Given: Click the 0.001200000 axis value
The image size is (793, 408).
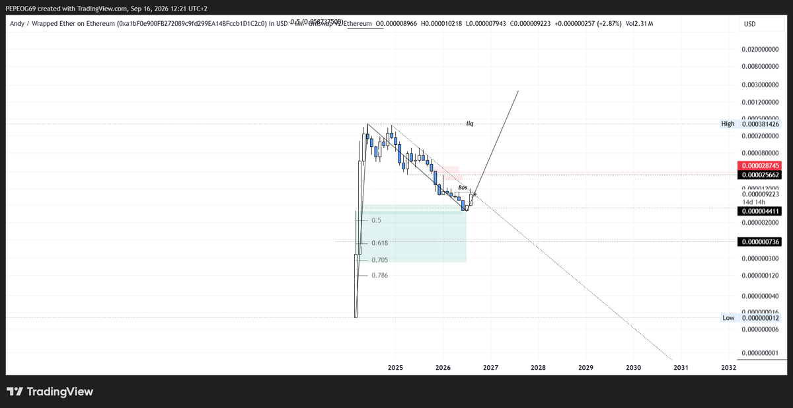Looking at the screenshot, I should click(761, 102).
